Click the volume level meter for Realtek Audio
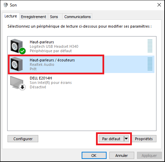Viewport: 165px width, 162px height. (x=150, y=64)
